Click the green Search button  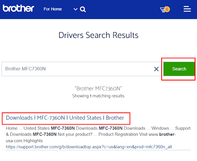(x=179, y=69)
